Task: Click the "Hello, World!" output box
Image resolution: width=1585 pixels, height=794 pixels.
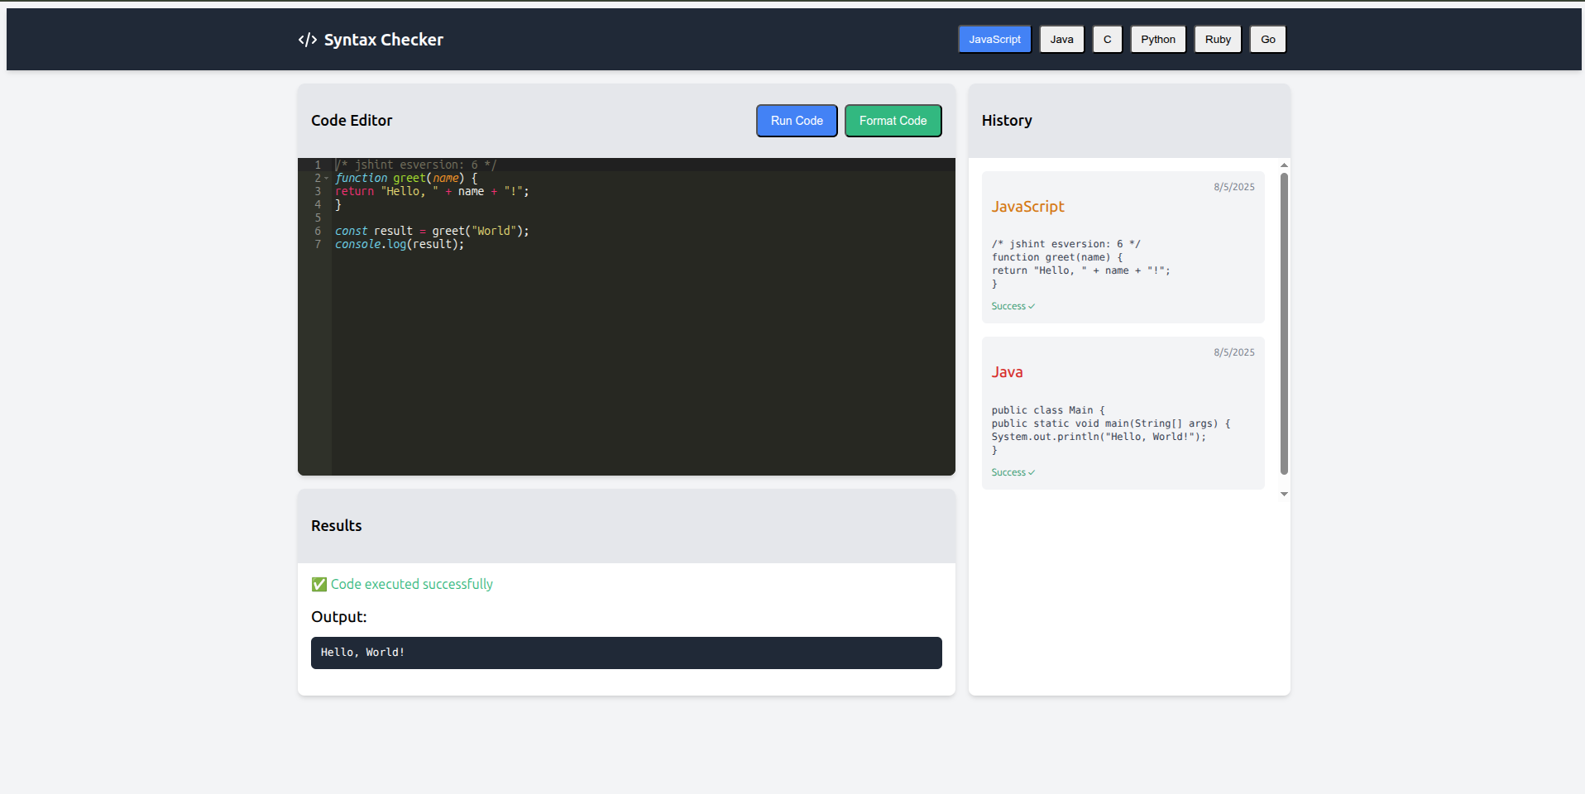Action: coord(626,653)
